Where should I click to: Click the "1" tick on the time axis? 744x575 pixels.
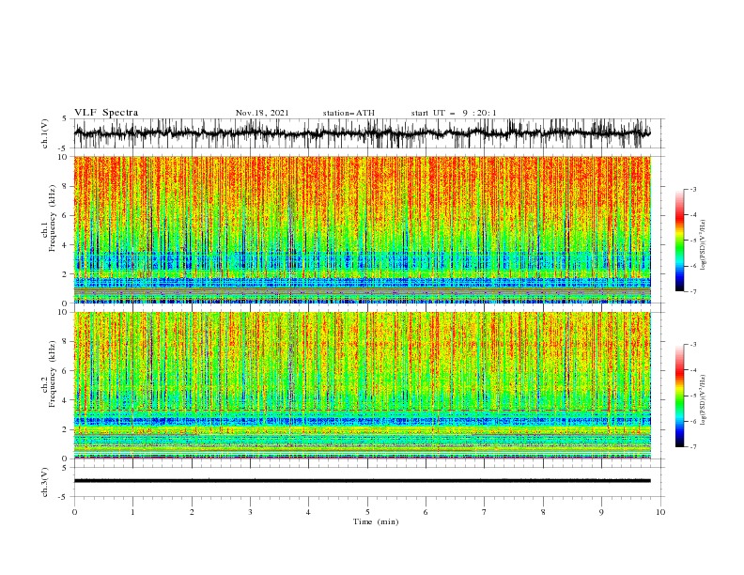(132, 512)
